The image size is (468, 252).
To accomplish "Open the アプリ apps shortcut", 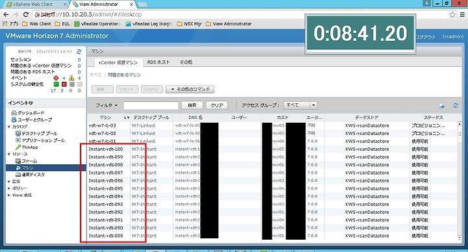I will click(10, 23).
